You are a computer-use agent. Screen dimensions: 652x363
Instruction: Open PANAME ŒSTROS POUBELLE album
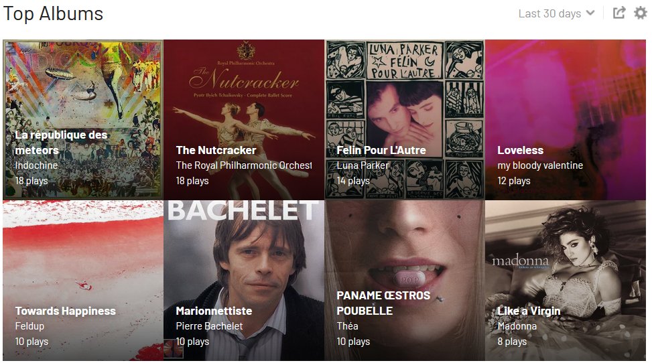(x=383, y=303)
